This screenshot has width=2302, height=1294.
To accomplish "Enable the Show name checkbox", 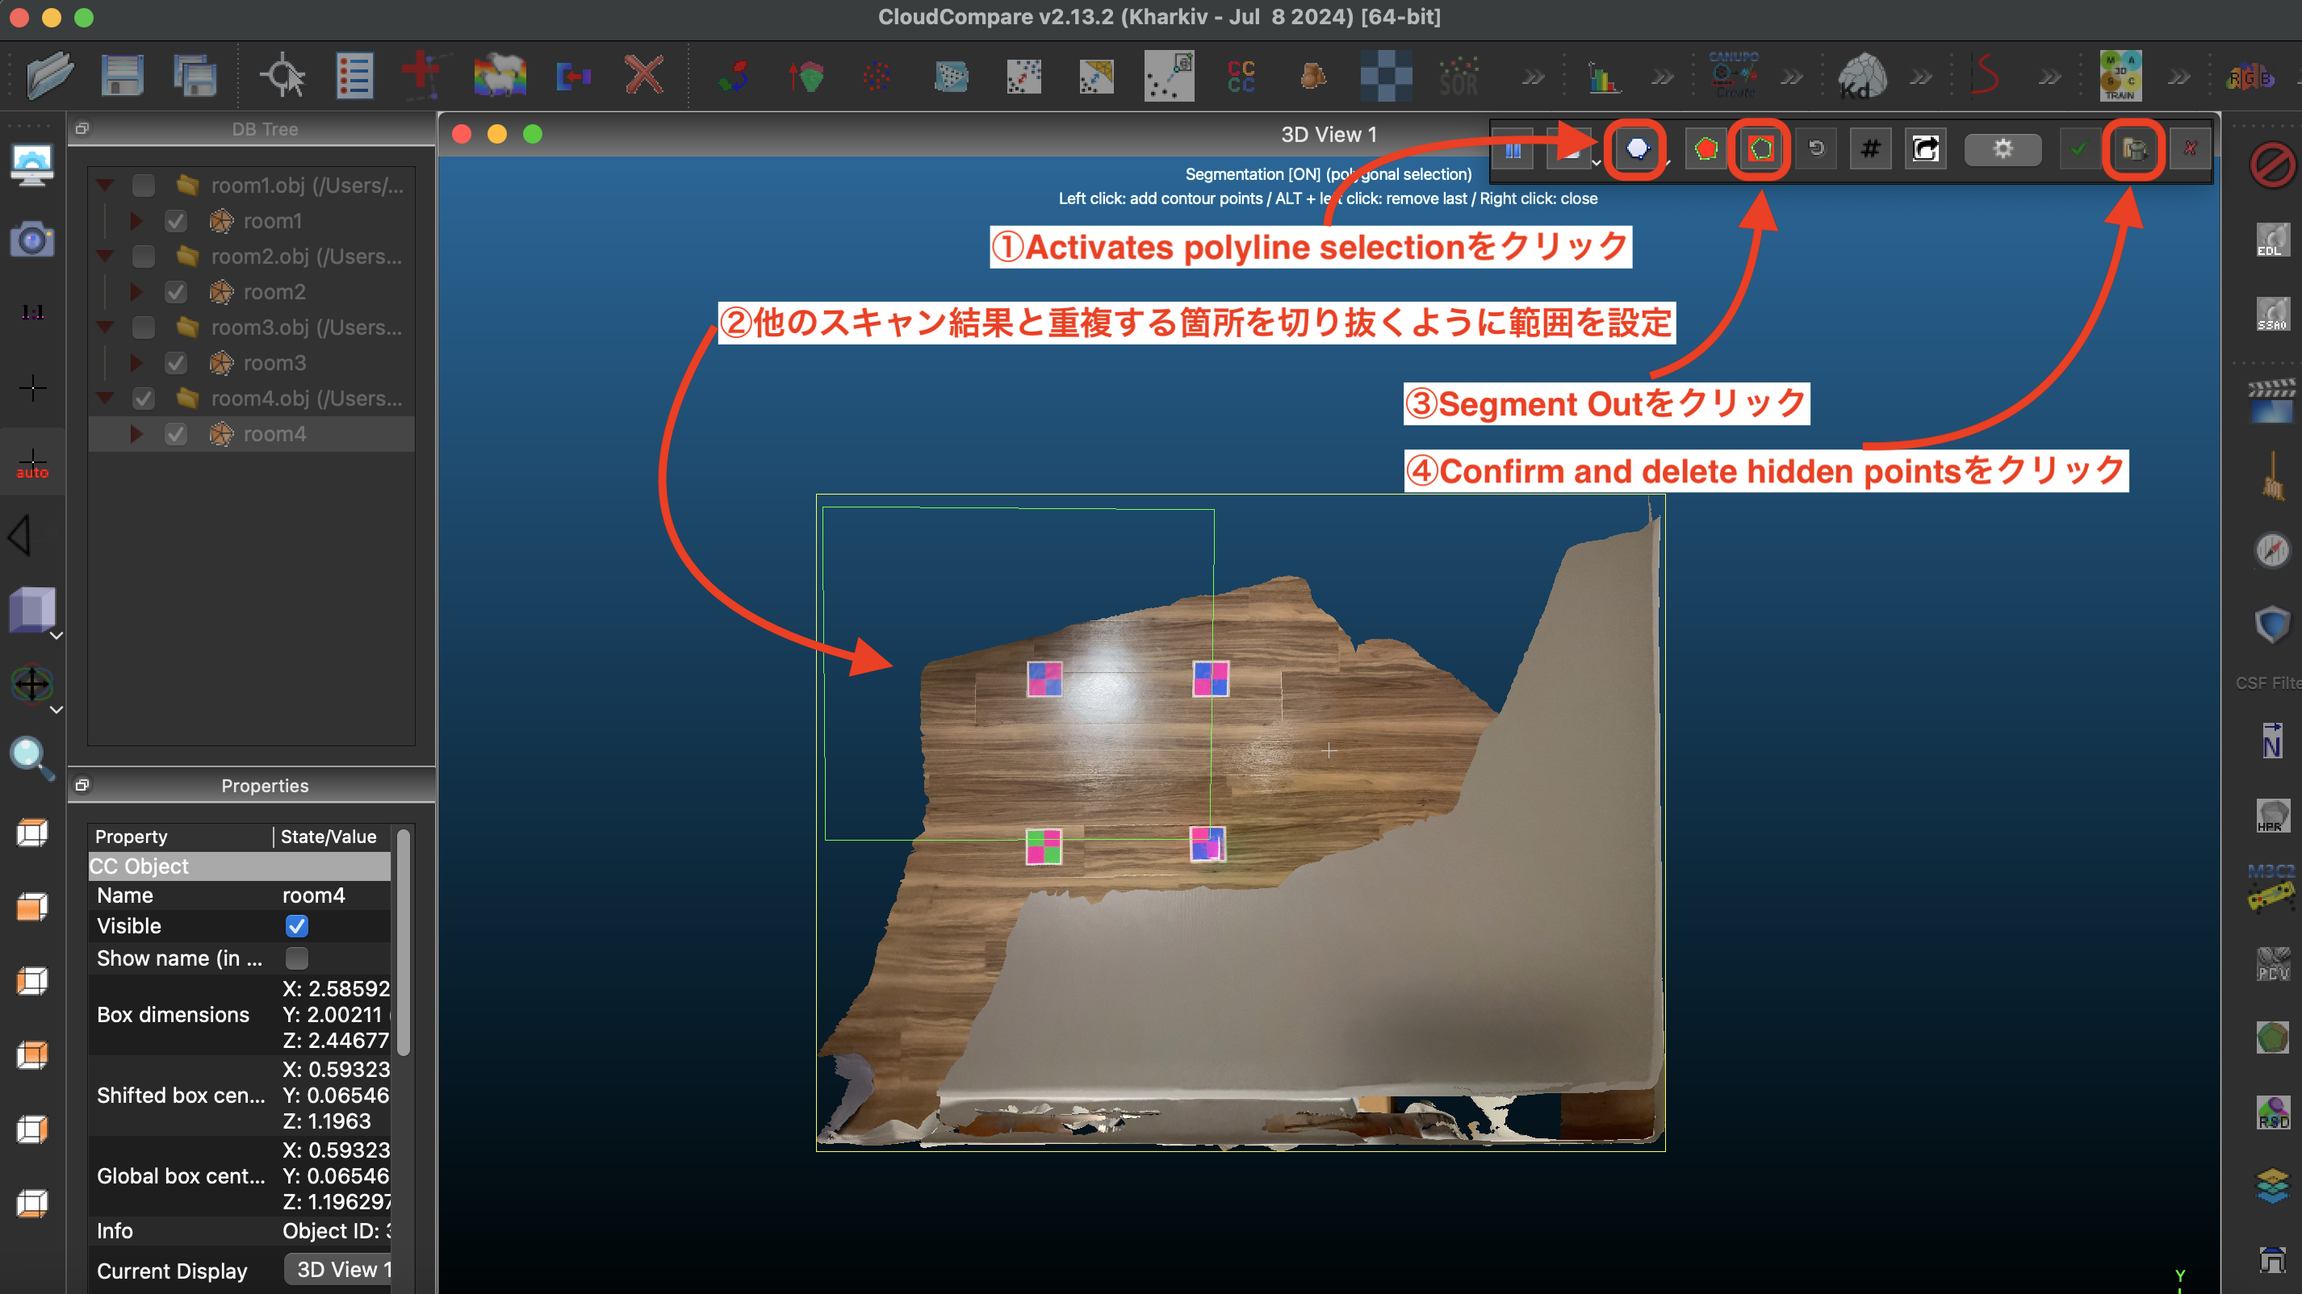I will 297,958.
